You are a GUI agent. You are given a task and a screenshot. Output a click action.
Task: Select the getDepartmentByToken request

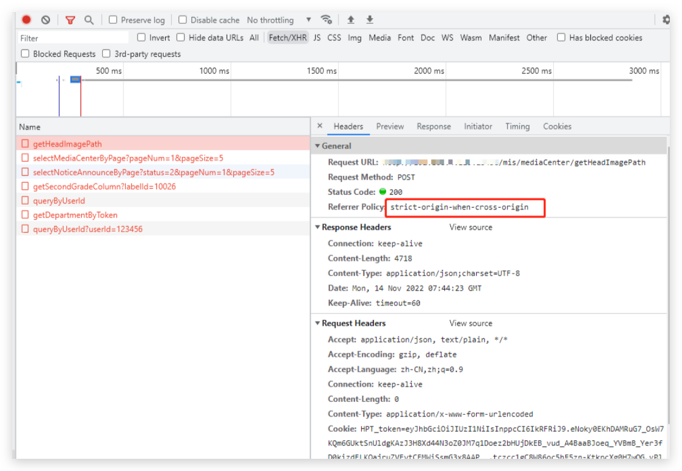pos(163,215)
